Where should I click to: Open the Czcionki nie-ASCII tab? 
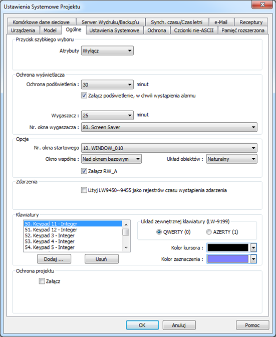(194, 31)
